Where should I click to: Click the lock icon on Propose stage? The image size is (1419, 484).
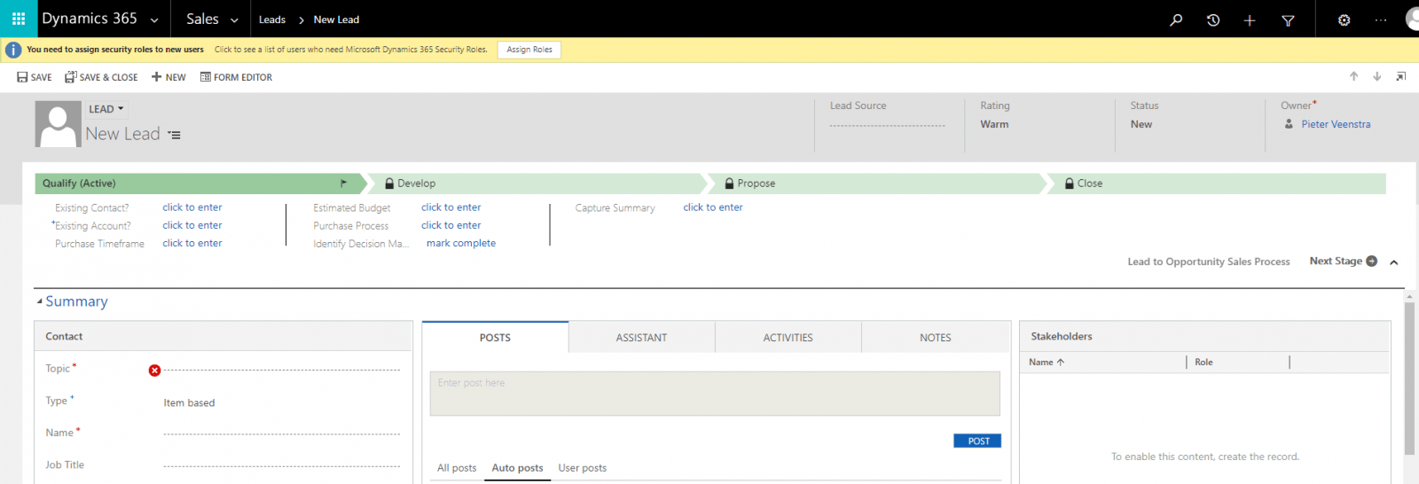[x=730, y=183]
